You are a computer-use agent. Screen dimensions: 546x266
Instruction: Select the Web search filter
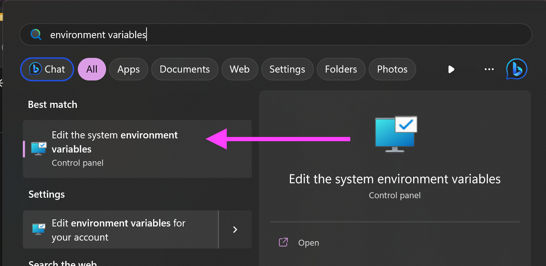pyautogui.click(x=239, y=69)
